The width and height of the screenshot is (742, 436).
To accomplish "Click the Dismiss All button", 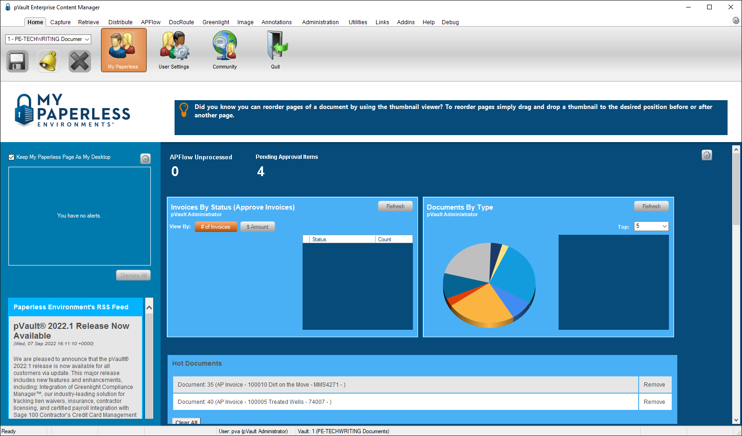I will [x=134, y=275].
